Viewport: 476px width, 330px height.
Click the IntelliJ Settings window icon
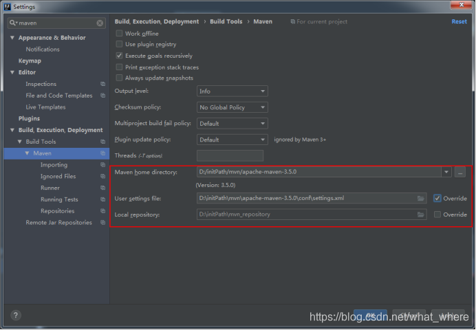(8, 6)
